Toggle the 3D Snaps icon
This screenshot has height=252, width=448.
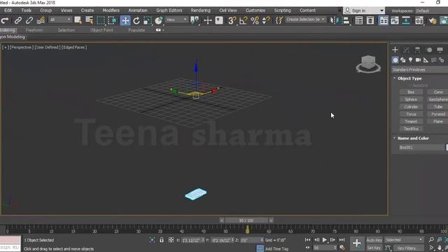232,20
